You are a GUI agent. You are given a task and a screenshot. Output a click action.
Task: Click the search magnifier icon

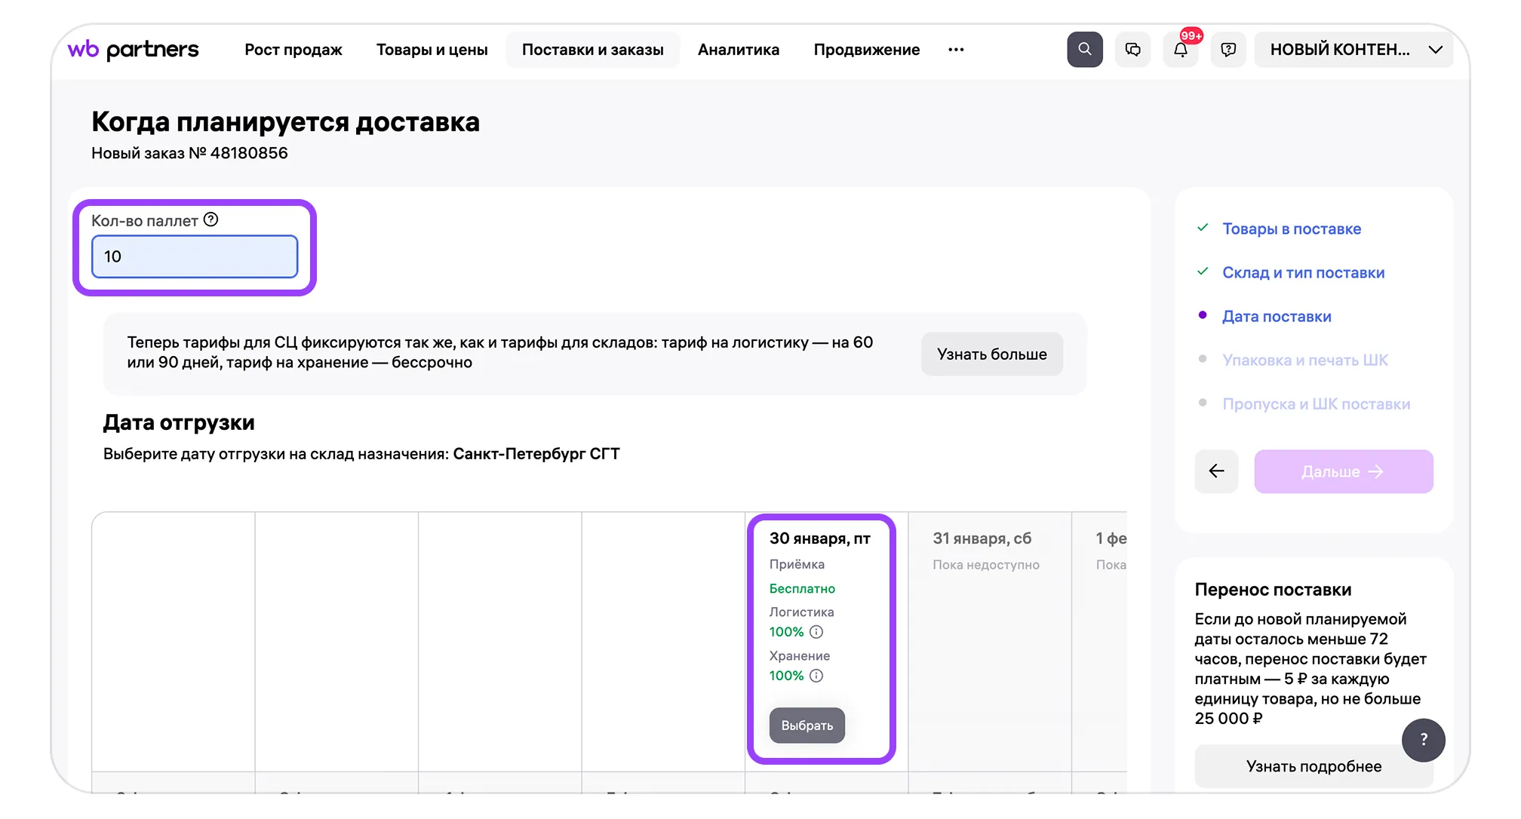[1084, 50]
